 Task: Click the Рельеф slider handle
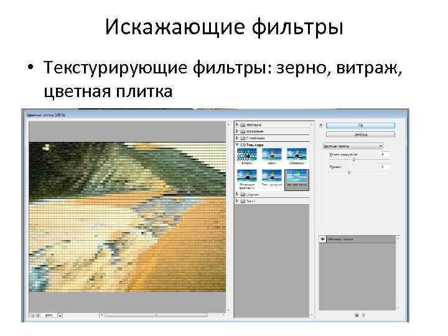(349, 172)
